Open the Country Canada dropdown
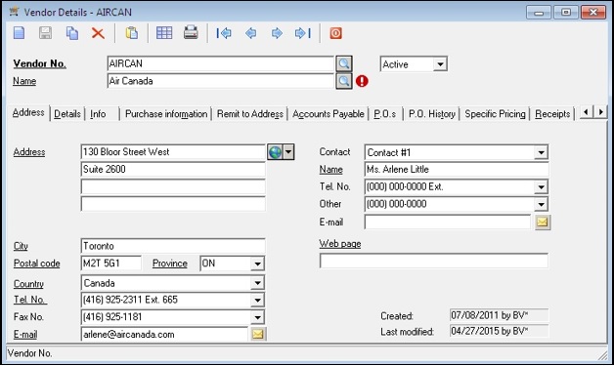Screen dimensions: 614x366 (257, 283)
